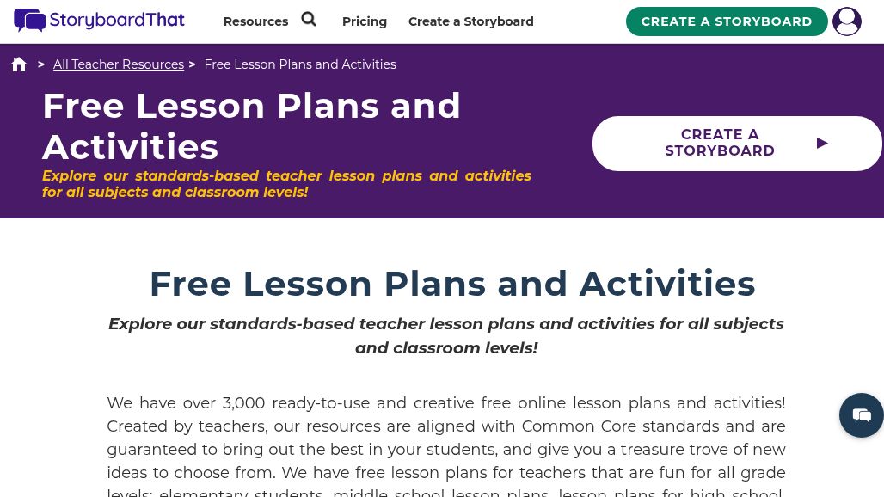Select Create a Storyboard in navigation bar

click(470, 21)
